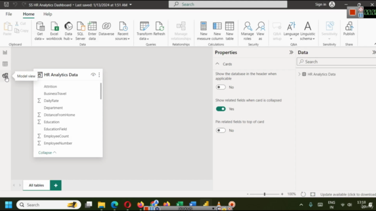This screenshot has width=376, height=211.
Task: Collapse the Properties pane
Action: click(291, 52)
